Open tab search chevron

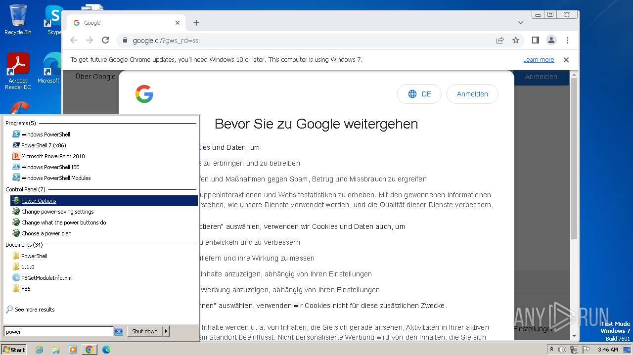pyautogui.click(x=521, y=23)
